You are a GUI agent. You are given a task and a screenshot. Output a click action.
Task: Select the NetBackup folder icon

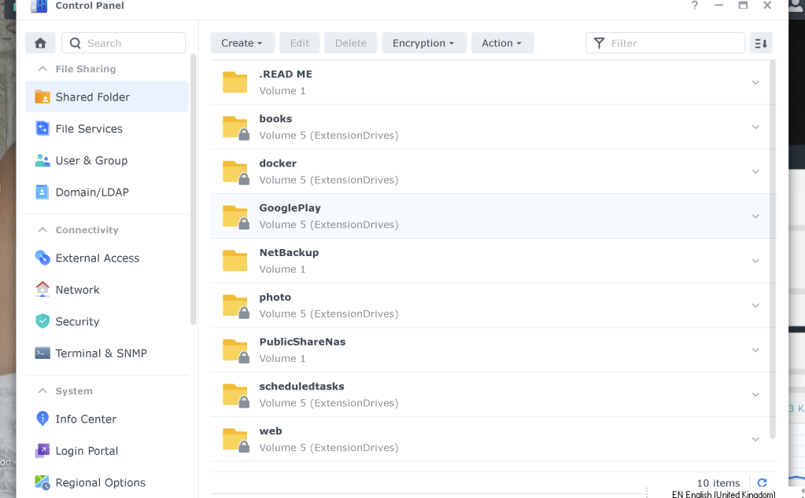tap(234, 260)
